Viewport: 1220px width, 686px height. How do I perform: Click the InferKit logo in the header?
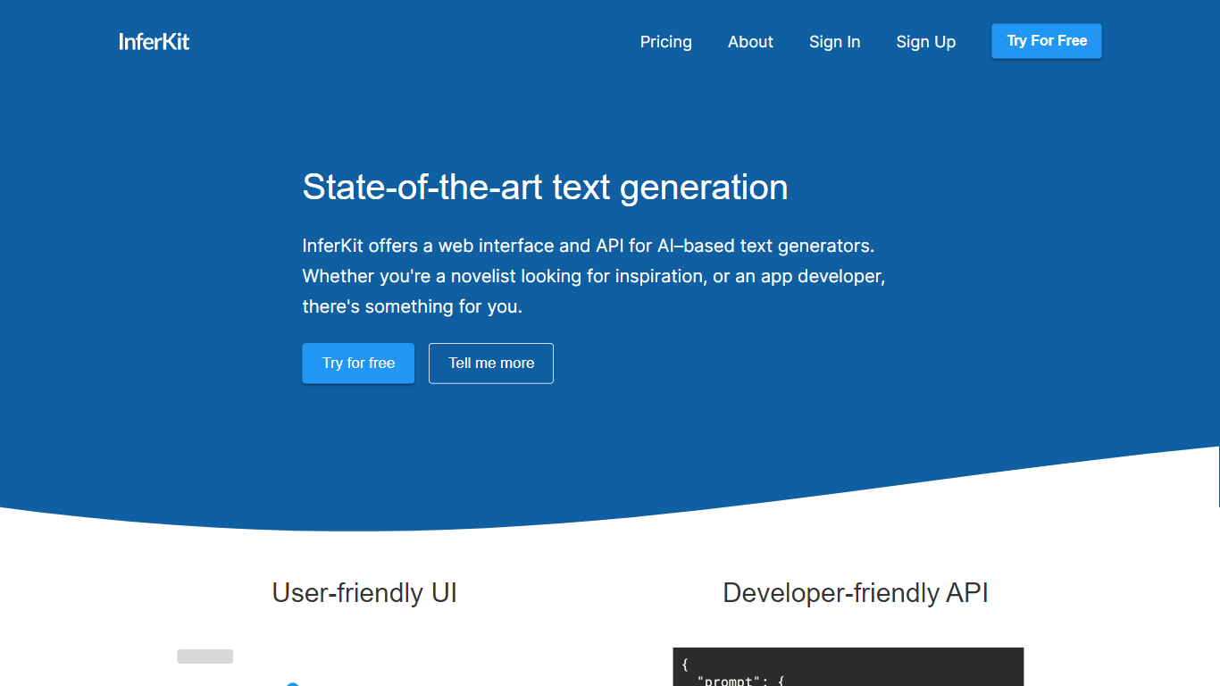click(154, 41)
